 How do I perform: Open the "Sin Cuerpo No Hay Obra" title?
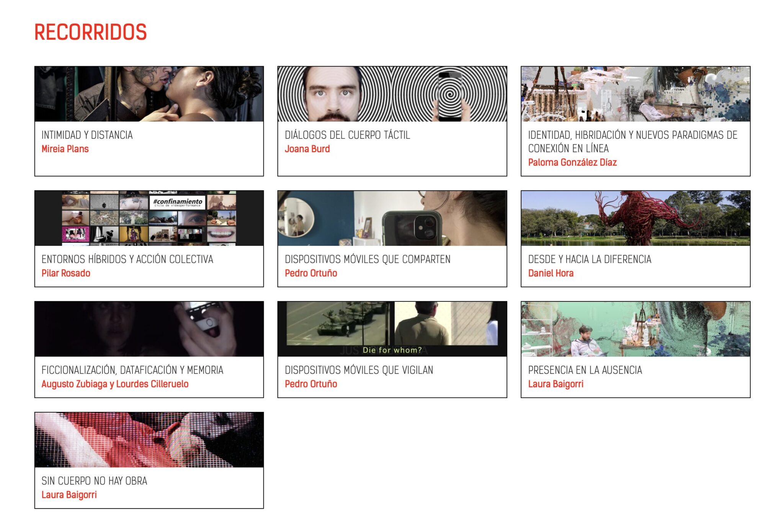click(94, 481)
